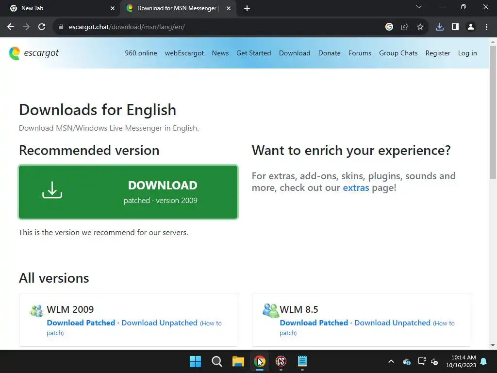
Task: Click Log in in the nav bar
Action: click(x=467, y=53)
